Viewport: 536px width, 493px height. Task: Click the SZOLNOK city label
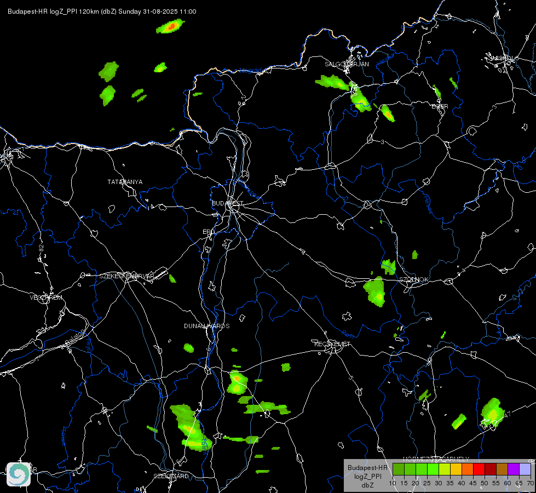tap(413, 279)
